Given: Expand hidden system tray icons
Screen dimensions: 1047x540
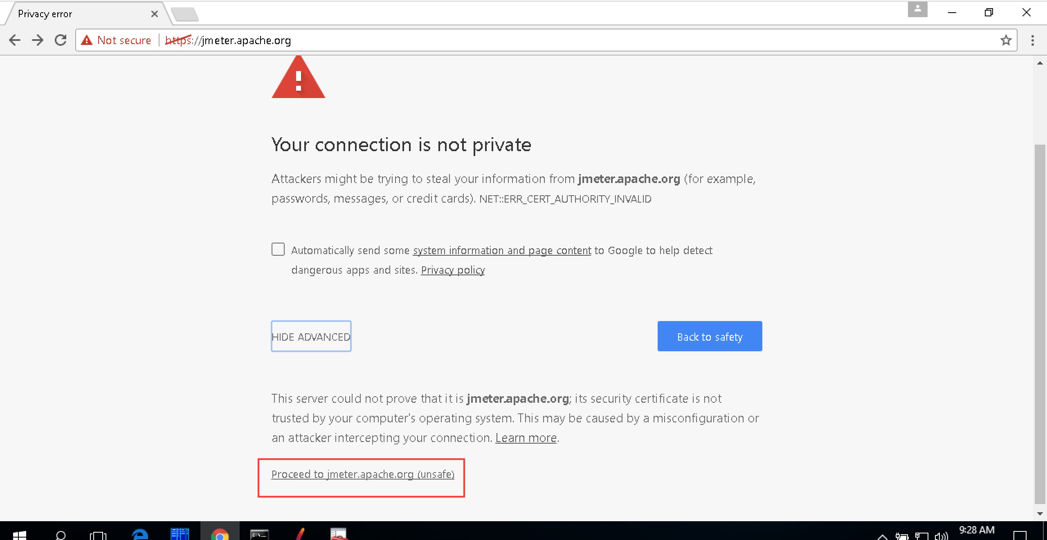Looking at the screenshot, I should 882,536.
